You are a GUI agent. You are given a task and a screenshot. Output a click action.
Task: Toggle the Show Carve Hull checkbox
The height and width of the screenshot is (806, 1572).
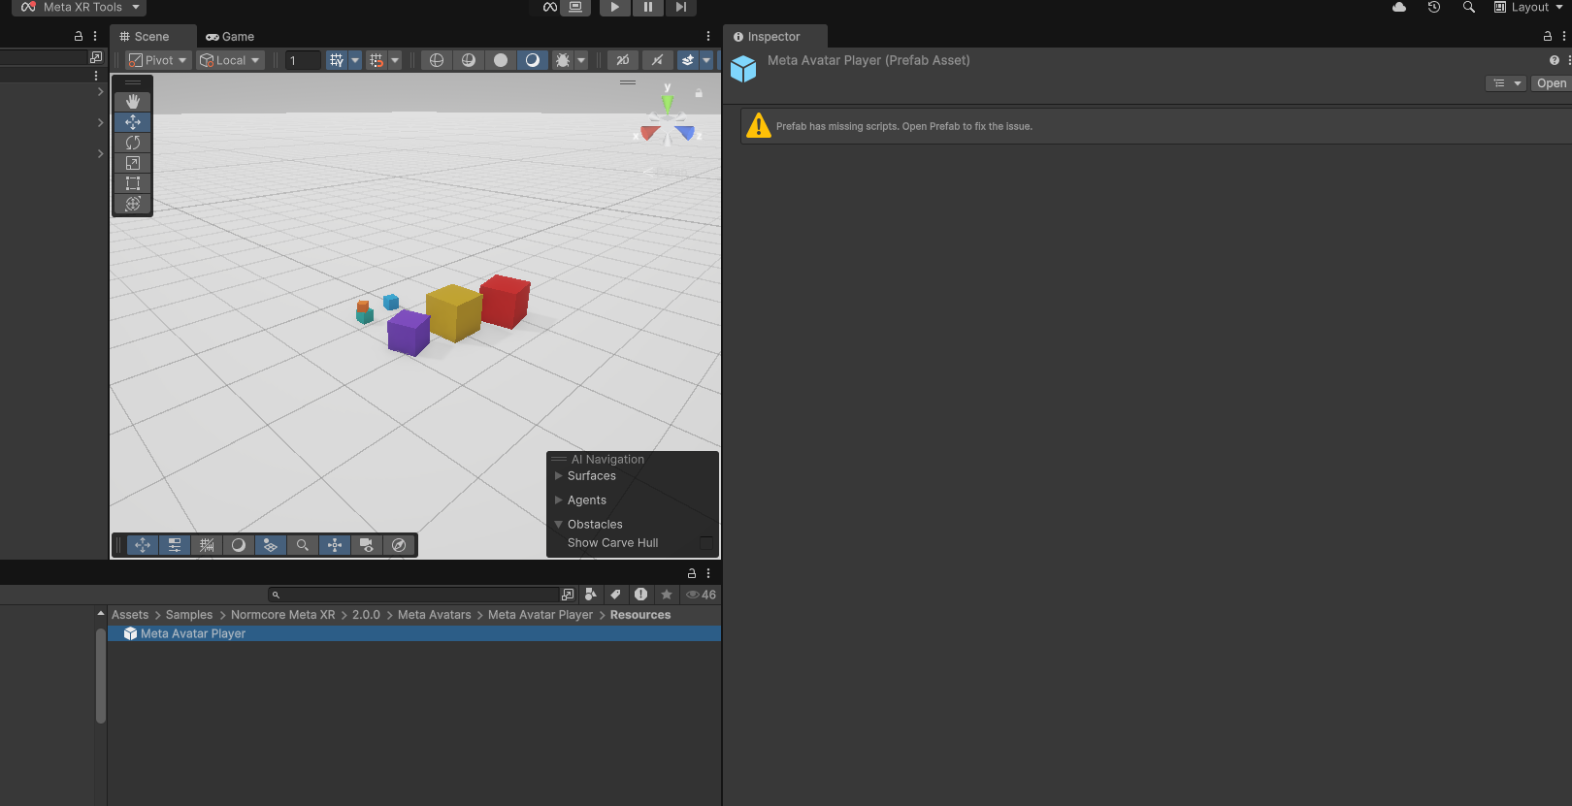coord(705,543)
